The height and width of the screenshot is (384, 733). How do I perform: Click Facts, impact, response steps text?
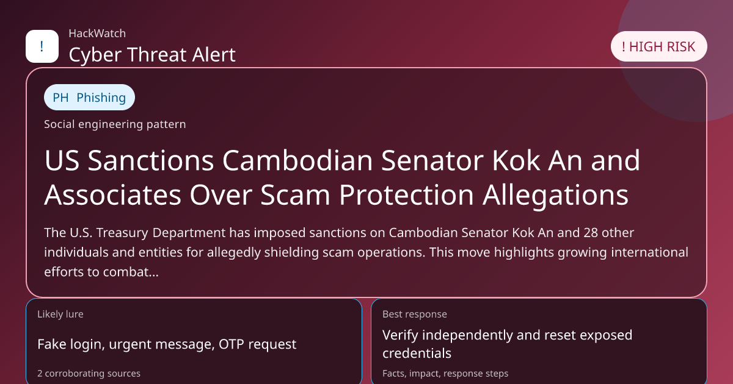tap(445, 373)
